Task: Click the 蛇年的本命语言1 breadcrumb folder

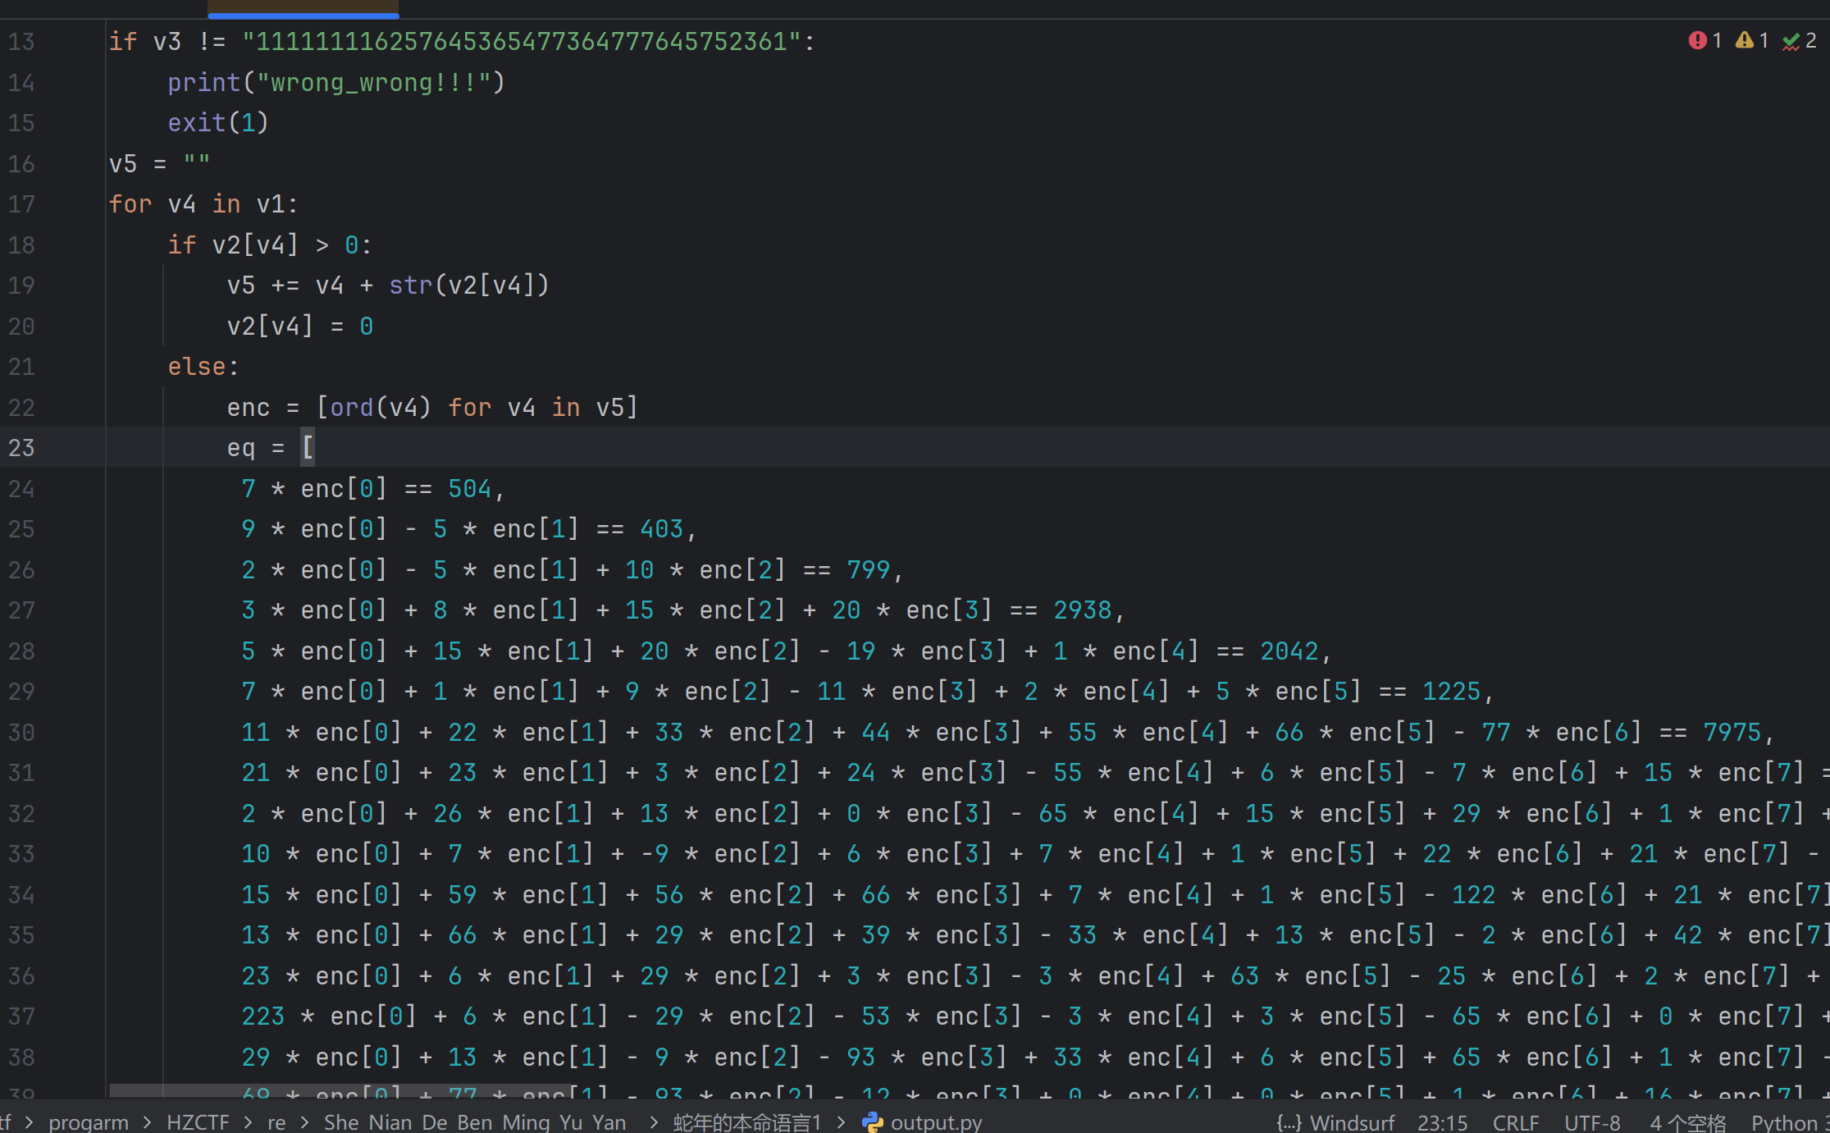Action: [746, 1122]
